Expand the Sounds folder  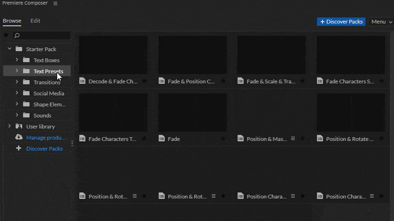point(17,115)
